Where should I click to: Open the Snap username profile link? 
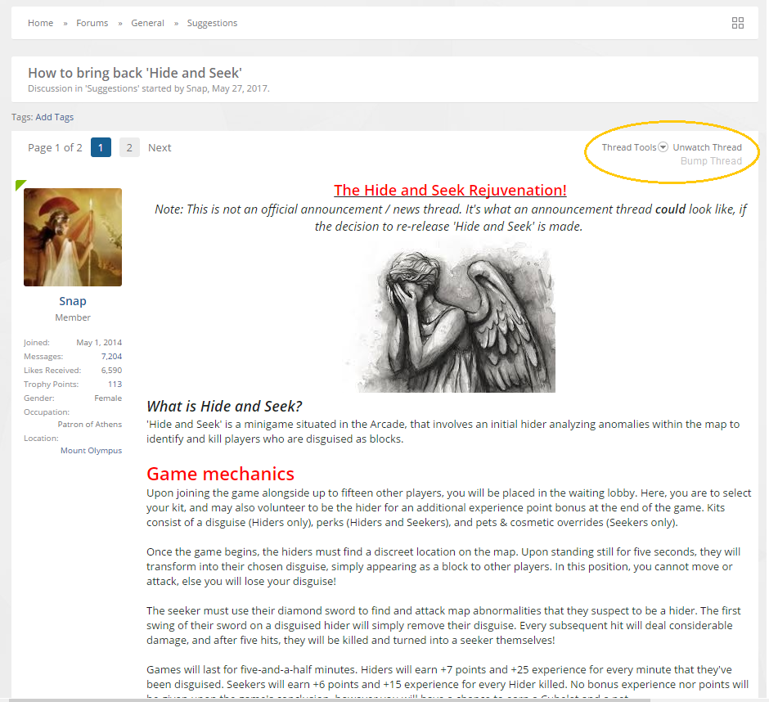pos(73,301)
